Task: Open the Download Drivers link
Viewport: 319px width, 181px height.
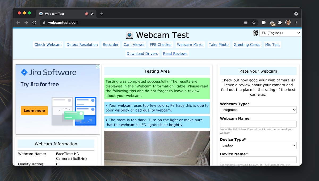Action: click(x=142, y=54)
